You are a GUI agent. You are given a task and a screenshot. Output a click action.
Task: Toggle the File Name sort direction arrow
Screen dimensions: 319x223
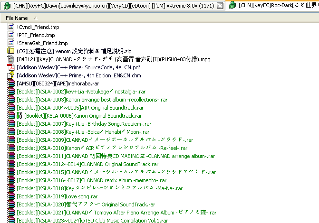tap(35, 18)
